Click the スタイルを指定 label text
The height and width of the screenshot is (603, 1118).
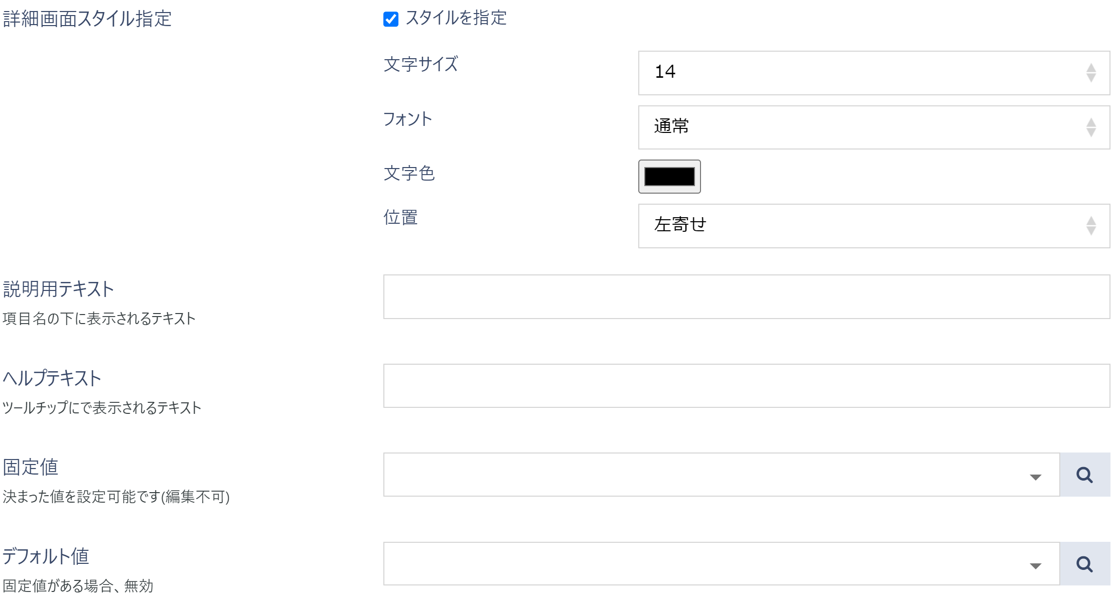(x=456, y=18)
